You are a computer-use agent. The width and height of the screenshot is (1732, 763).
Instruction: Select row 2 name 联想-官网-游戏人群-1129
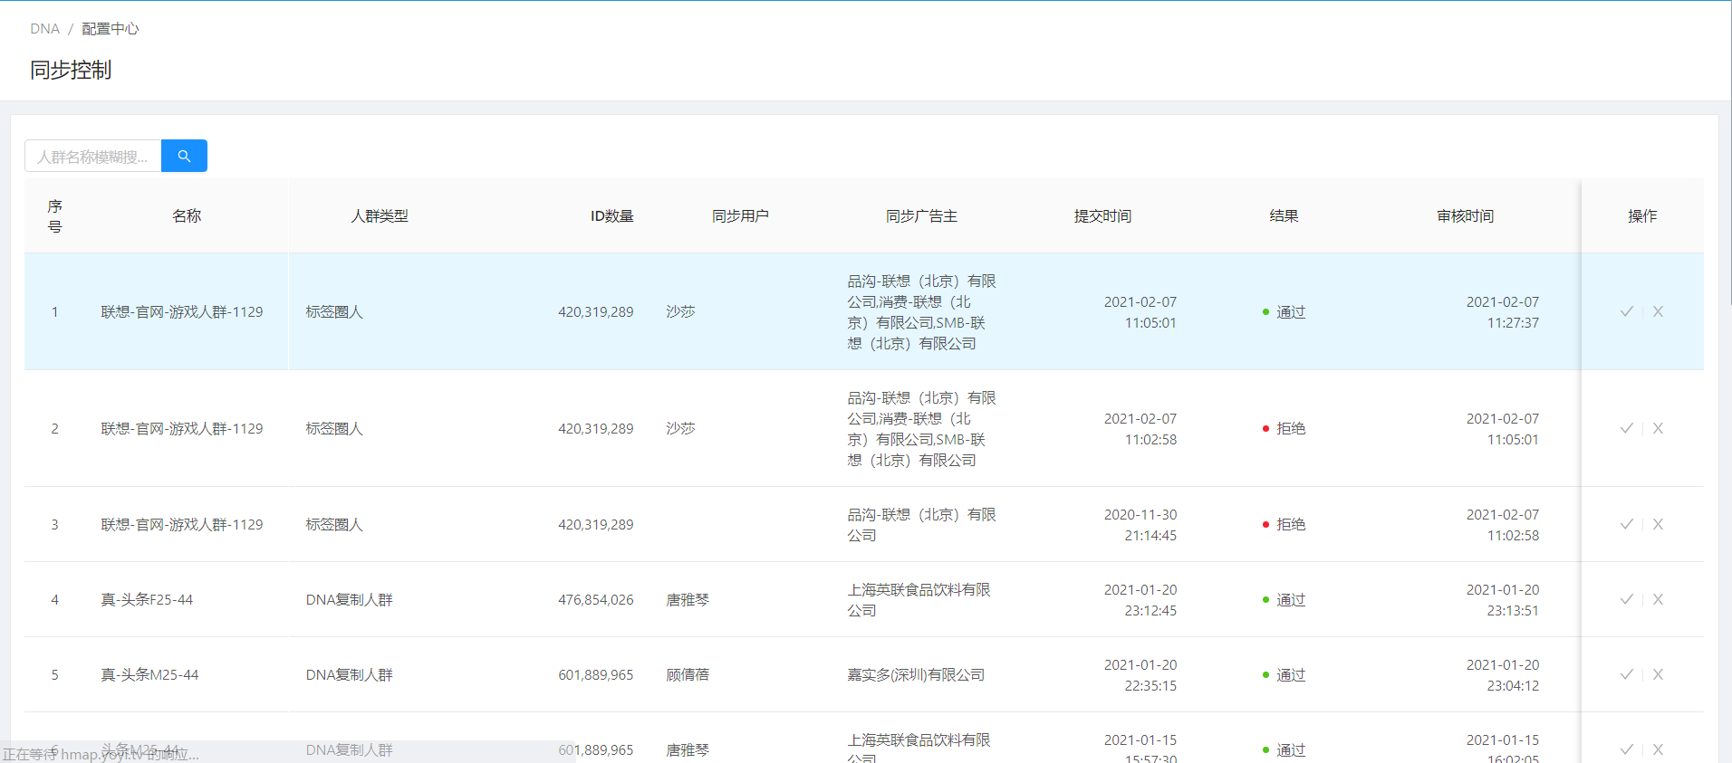(182, 428)
